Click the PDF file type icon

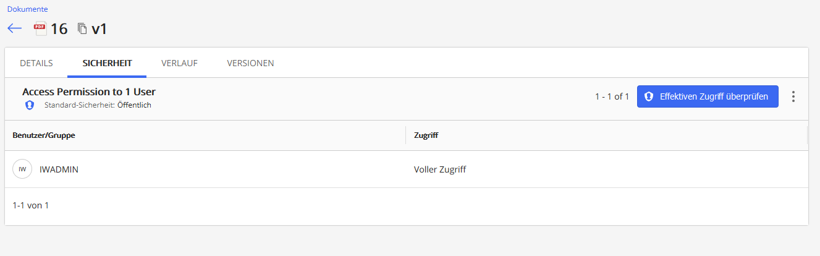[41, 29]
